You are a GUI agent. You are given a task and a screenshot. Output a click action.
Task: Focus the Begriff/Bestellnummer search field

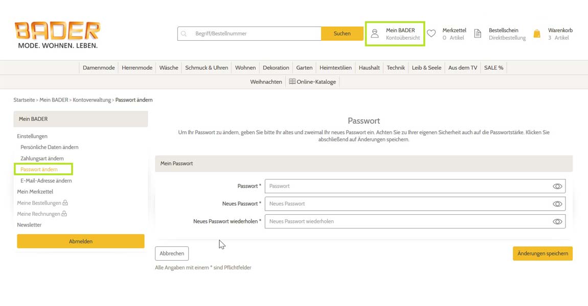pyautogui.click(x=256, y=34)
